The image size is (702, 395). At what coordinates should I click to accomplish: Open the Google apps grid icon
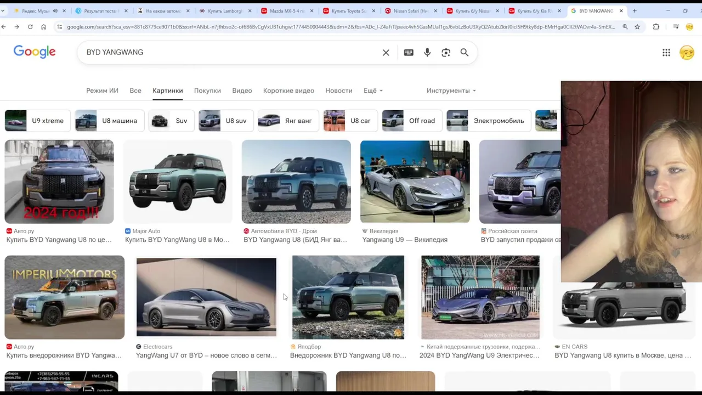click(x=666, y=52)
